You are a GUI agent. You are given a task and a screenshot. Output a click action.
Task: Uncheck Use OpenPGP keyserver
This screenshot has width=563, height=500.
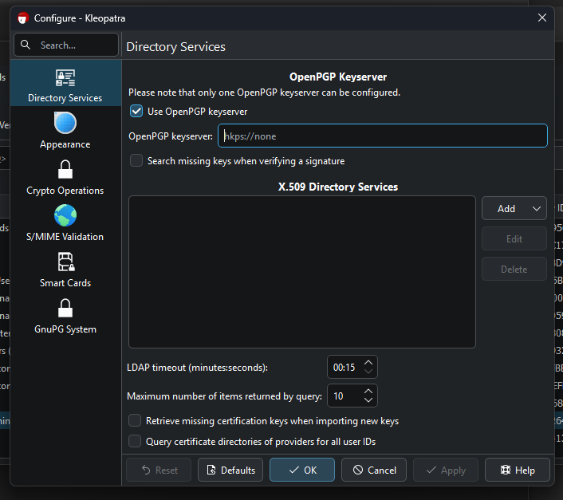(x=136, y=112)
